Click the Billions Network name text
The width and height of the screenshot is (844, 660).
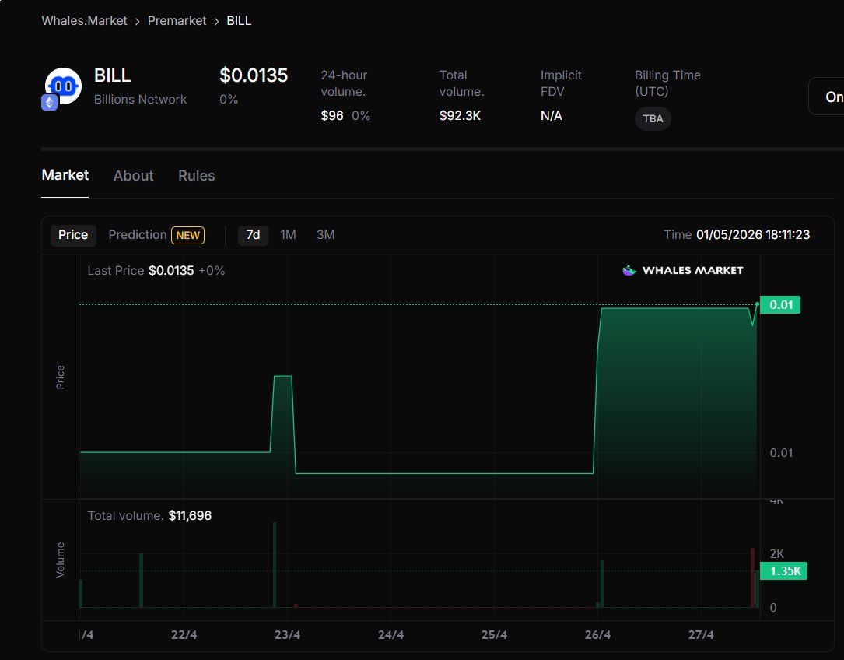[141, 99]
